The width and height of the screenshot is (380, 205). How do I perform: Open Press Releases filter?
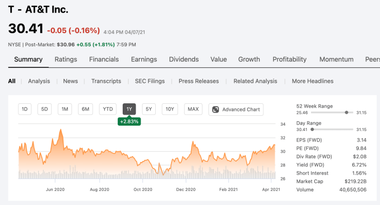[x=199, y=81]
